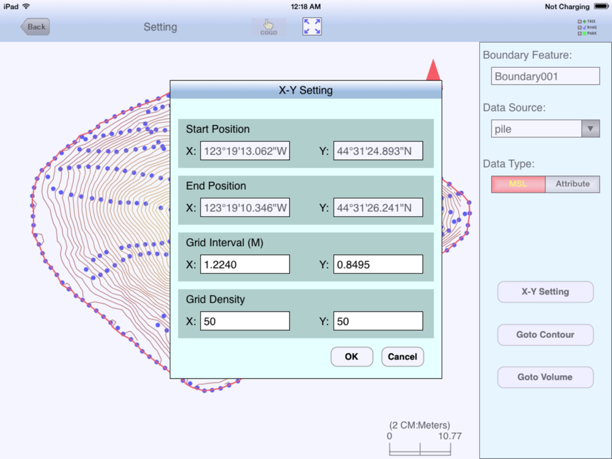The height and width of the screenshot is (459, 612).
Task: Select Start Position Y coordinate field
Action: pyautogui.click(x=378, y=151)
